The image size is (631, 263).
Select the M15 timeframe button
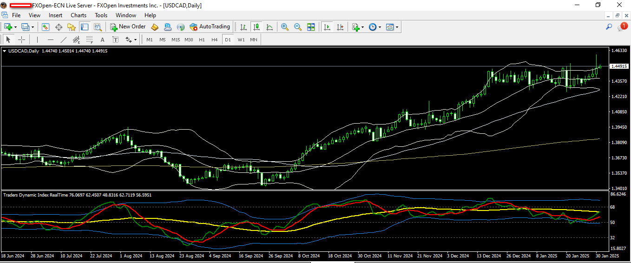pos(176,39)
